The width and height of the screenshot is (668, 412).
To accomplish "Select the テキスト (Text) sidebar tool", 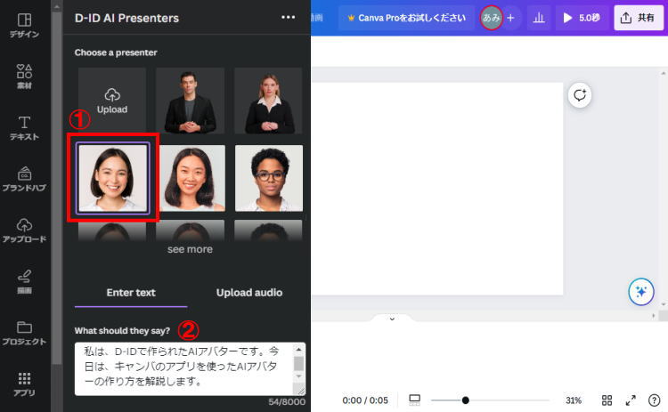I will point(24,127).
